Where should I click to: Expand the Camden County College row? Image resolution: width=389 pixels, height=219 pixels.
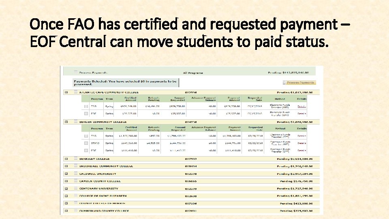tap(66, 181)
